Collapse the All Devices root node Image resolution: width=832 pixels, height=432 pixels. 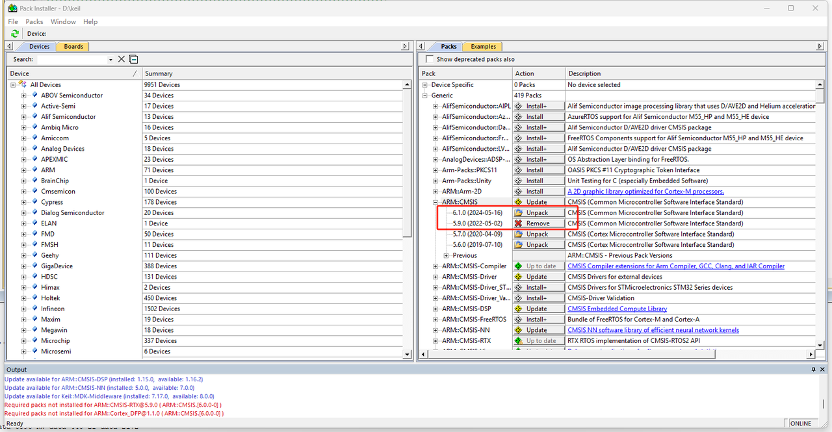pyautogui.click(x=13, y=84)
